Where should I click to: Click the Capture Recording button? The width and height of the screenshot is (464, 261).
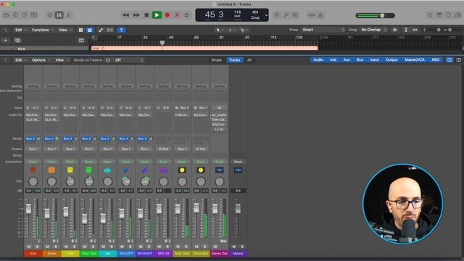click(177, 15)
